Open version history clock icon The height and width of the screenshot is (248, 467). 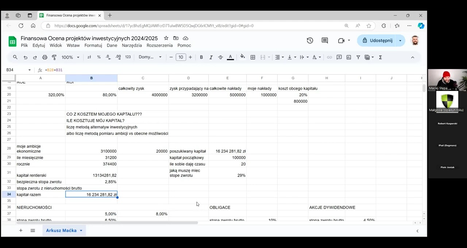pos(310,40)
